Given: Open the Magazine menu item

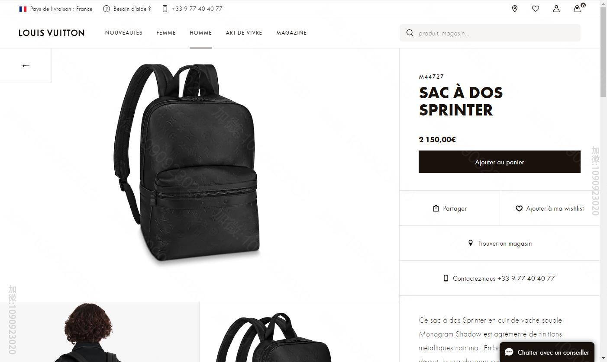Looking at the screenshot, I should 291,33.
